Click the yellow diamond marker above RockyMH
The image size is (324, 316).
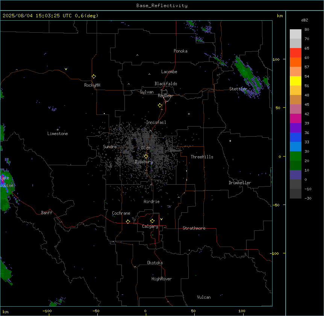94,77
